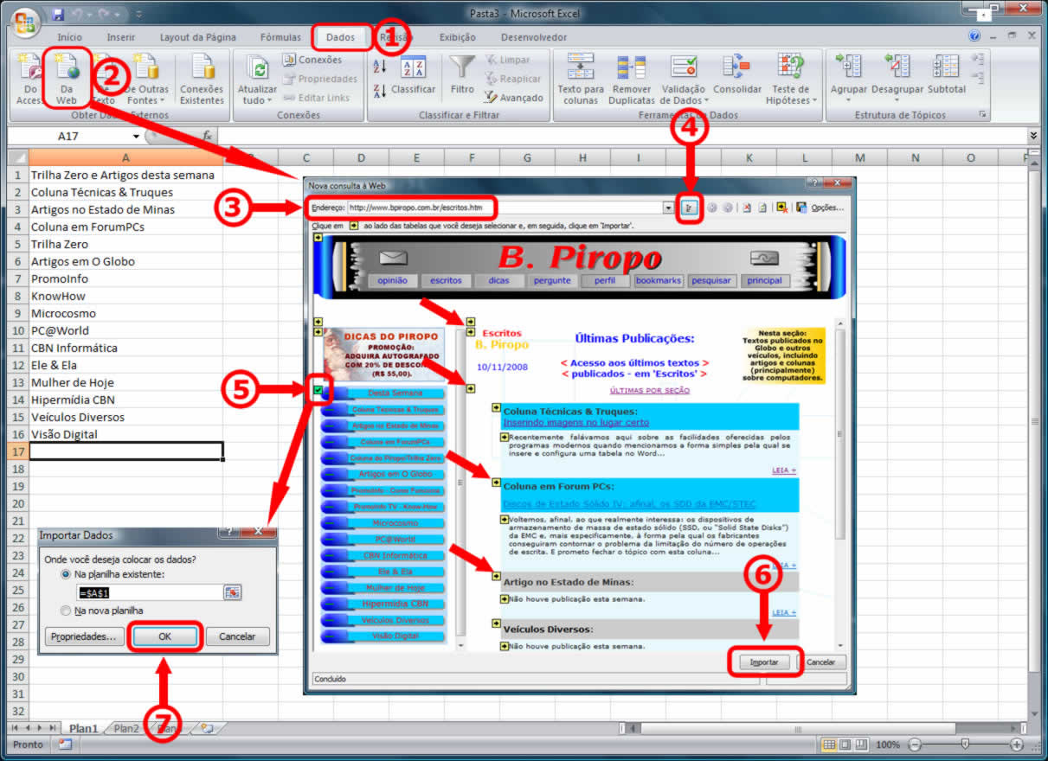Open the Classificar sort dialog
Image resolution: width=1048 pixels, height=761 pixels.
pyautogui.click(x=414, y=75)
